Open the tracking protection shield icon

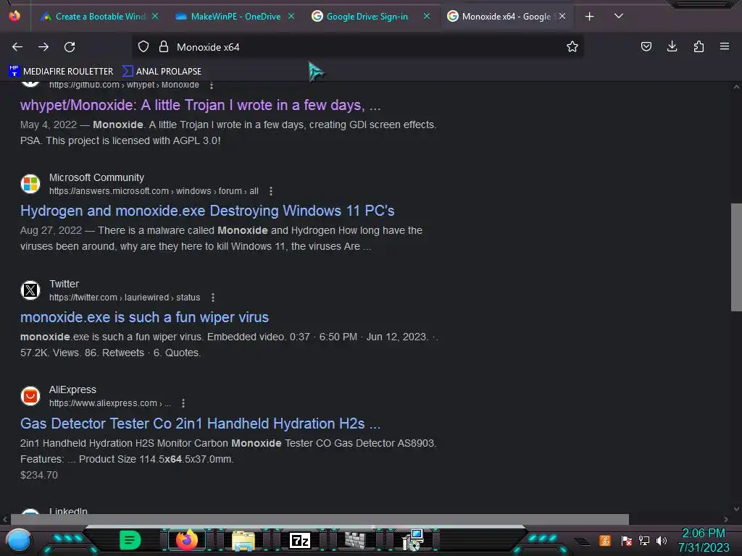click(143, 47)
